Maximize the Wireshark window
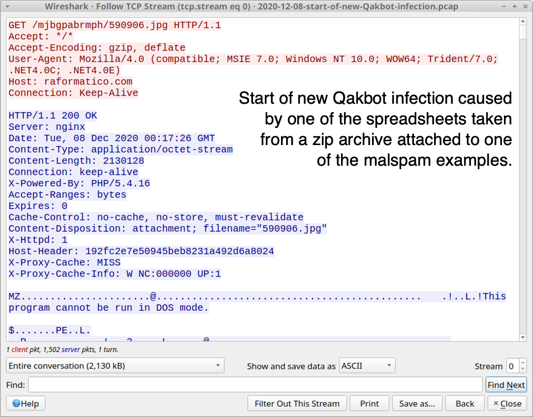Screen dimensions: 533x417 pyautogui.click(x=515, y=6)
